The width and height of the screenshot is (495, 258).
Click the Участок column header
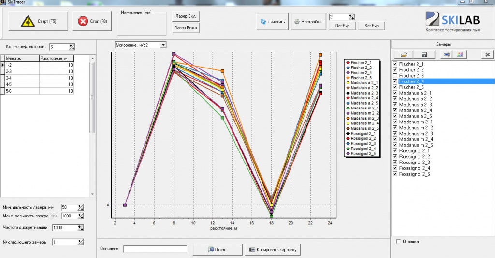tap(22, 58)
